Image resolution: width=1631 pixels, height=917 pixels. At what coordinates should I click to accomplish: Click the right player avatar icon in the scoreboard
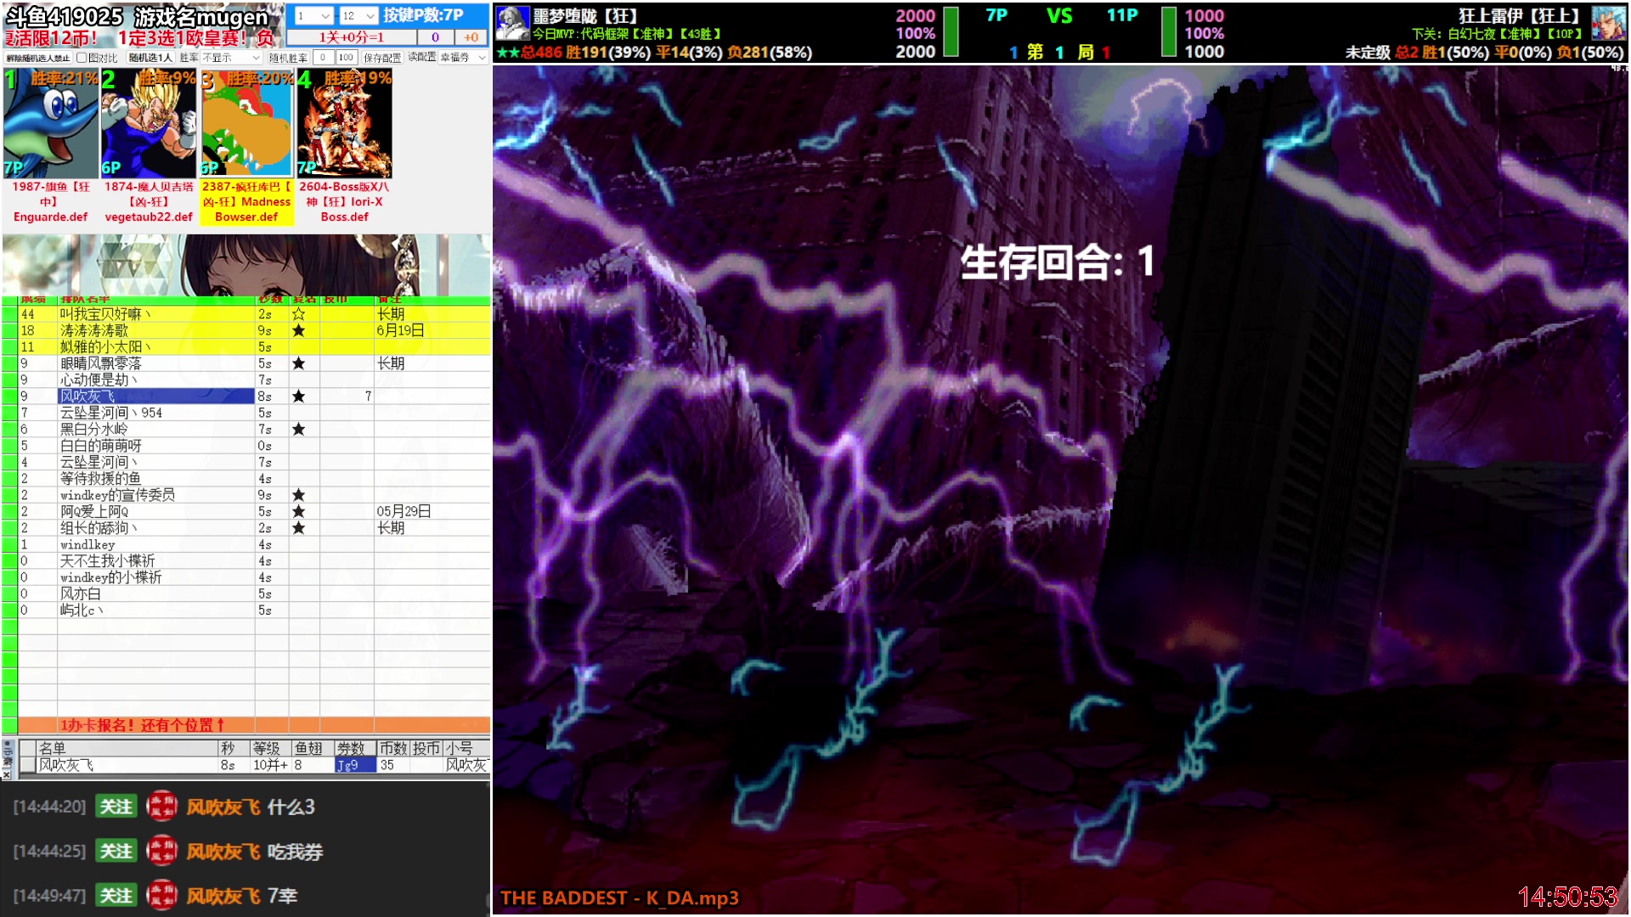[x=1608, y=23]
